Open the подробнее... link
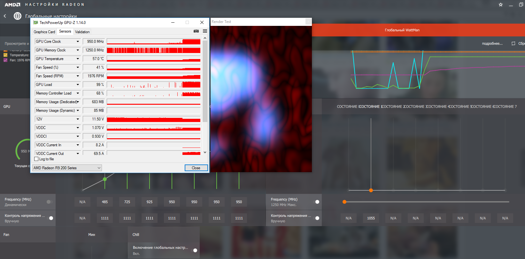This screenshot has width=525, height=259. pyautogui.click(x=492, y=43)
